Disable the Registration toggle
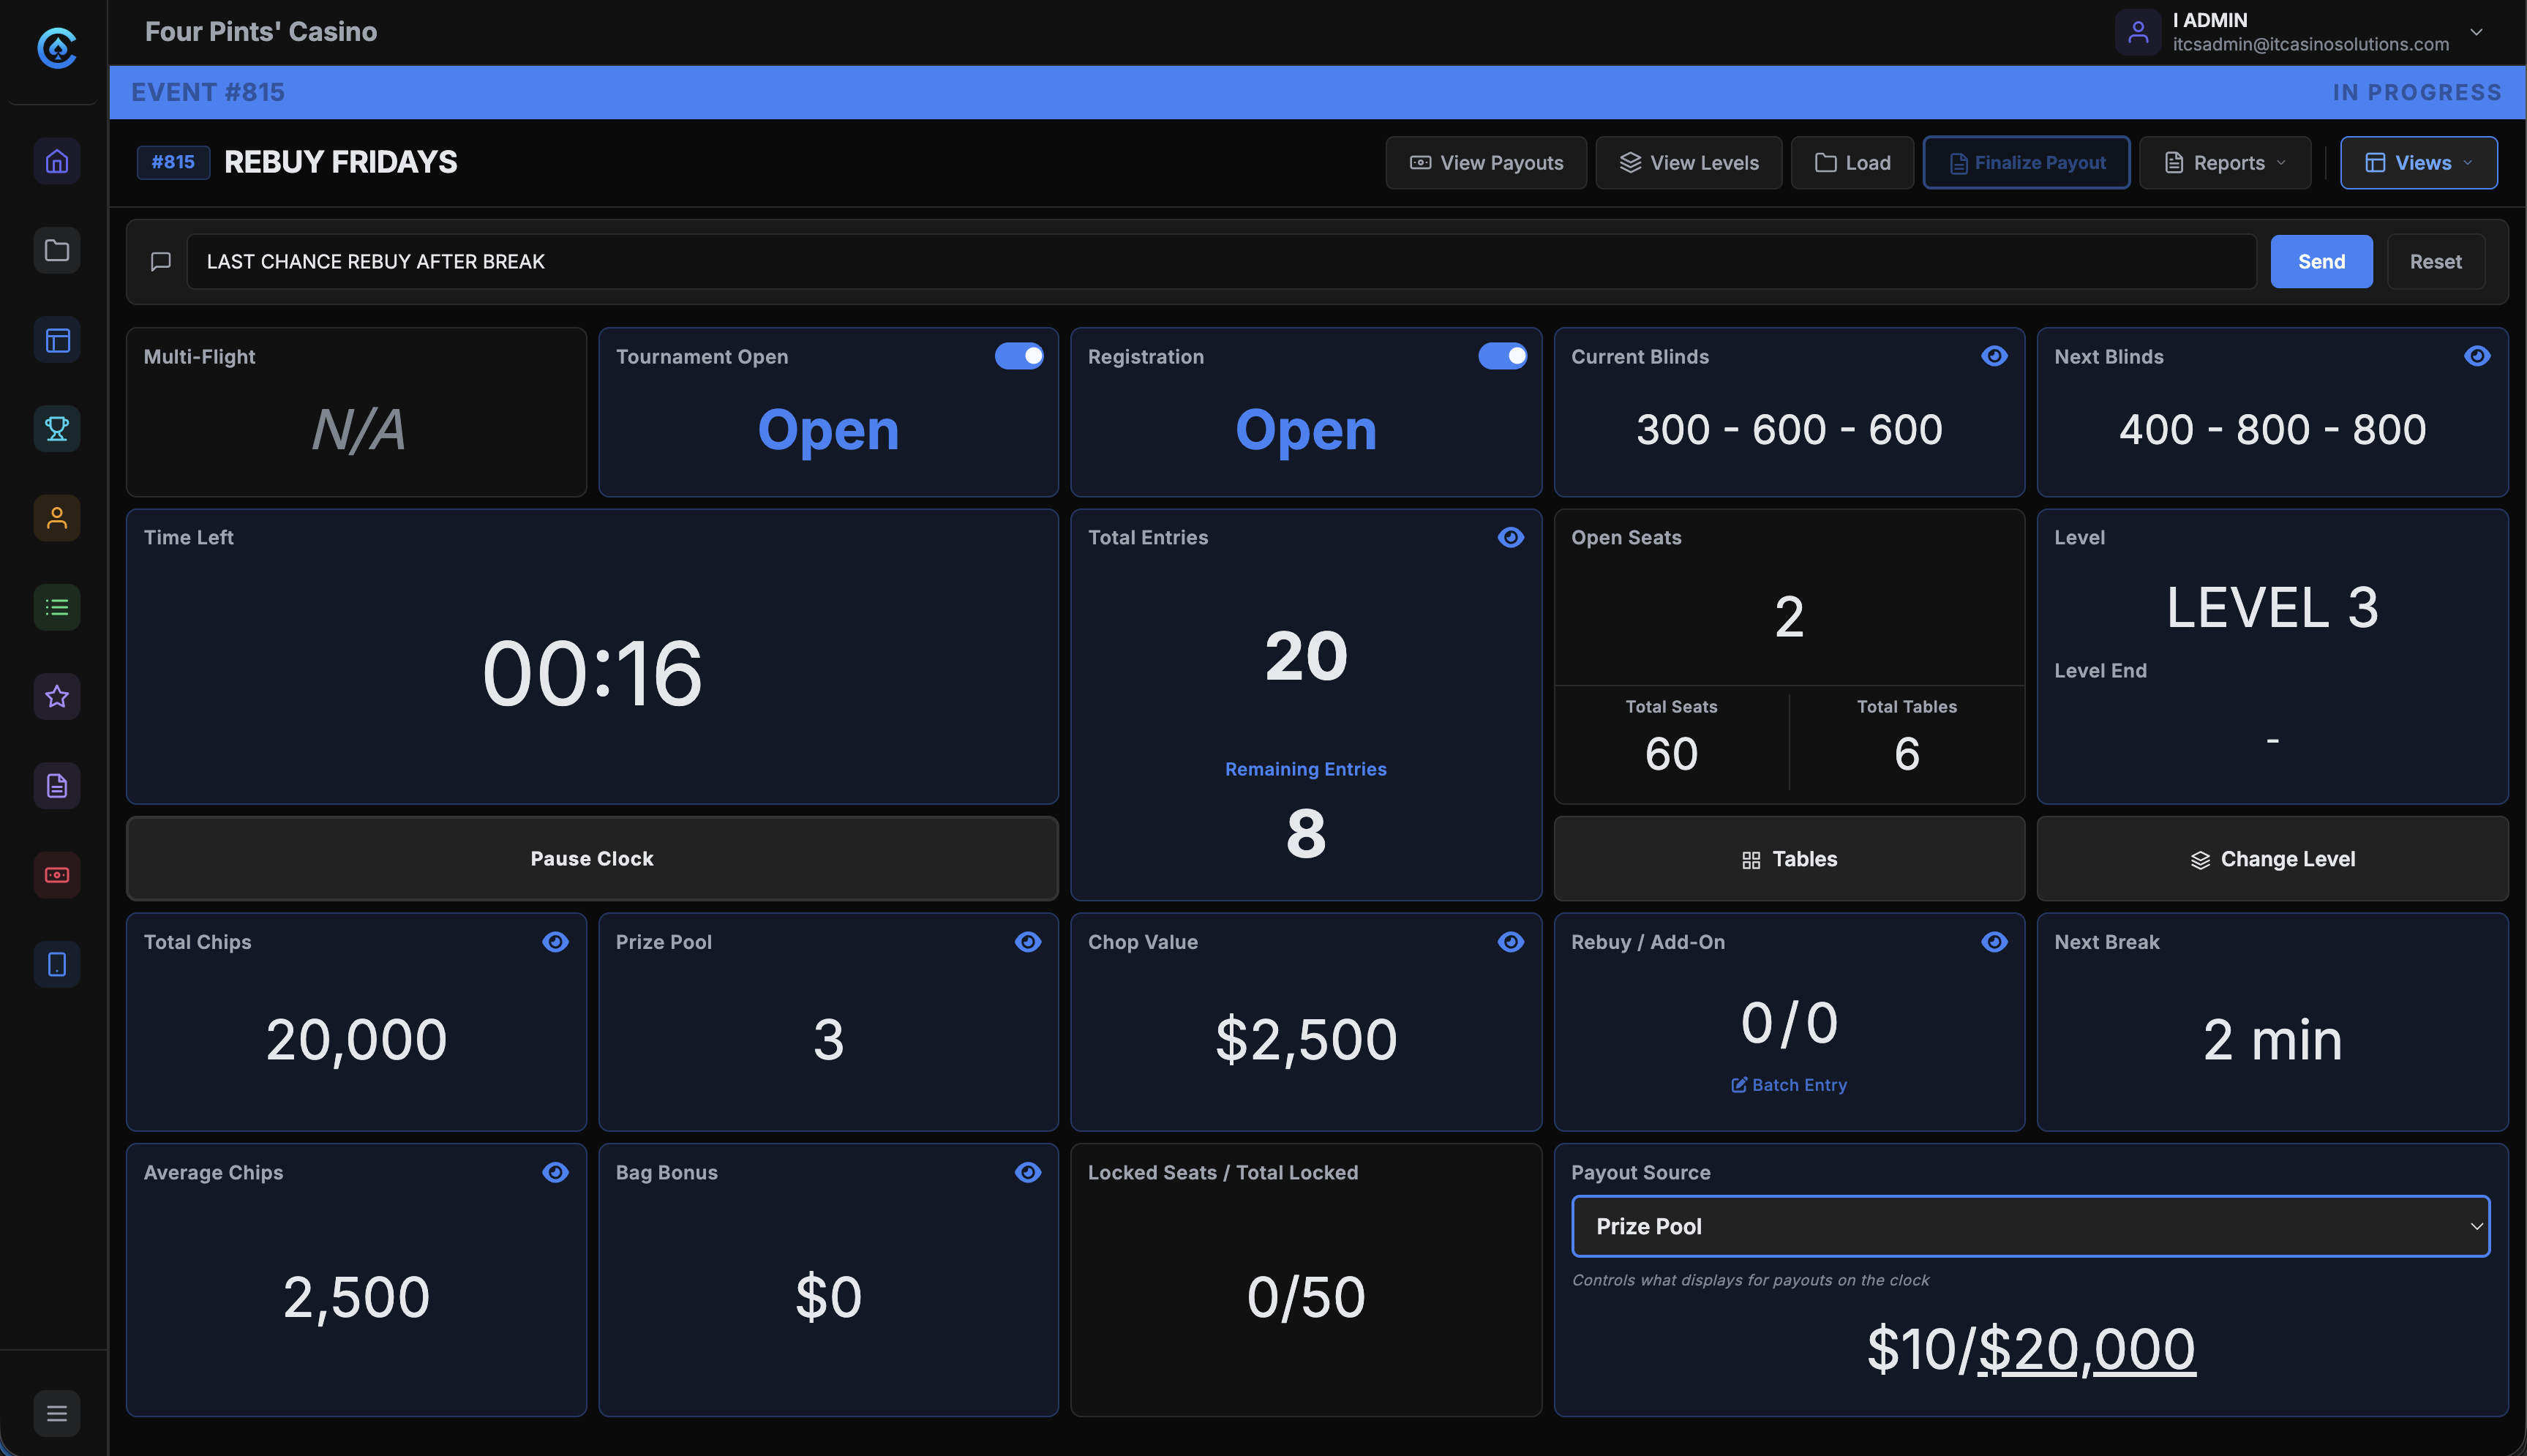 tap(1503, 356)
